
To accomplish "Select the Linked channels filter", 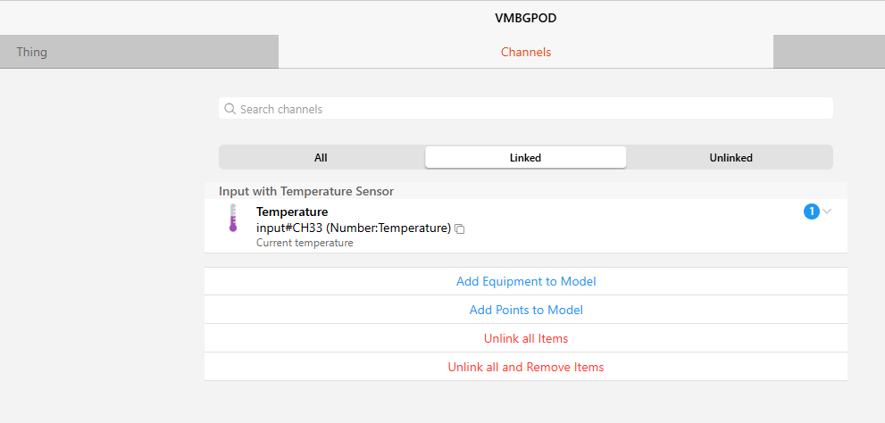I will point(525,158).
